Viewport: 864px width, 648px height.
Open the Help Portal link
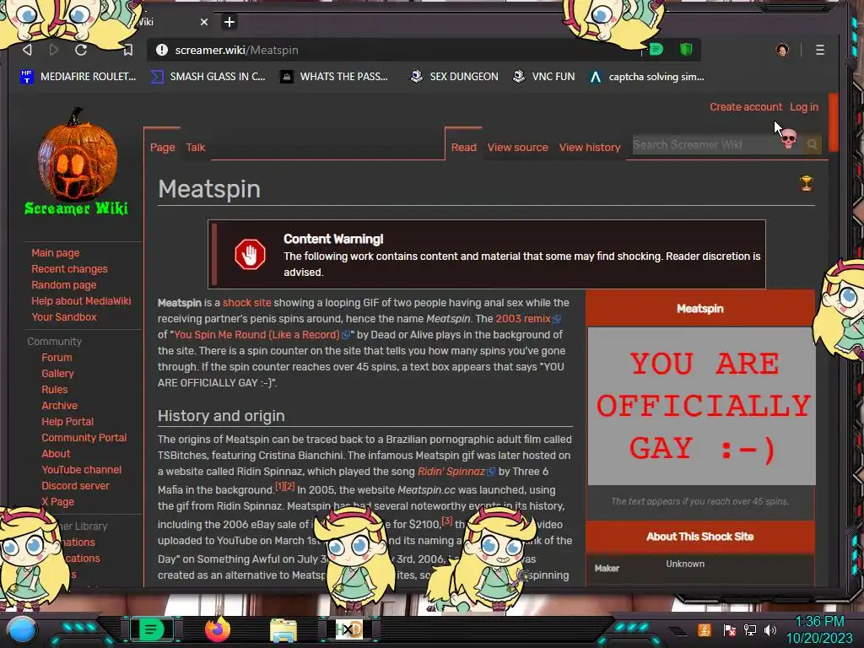pos(67,422)
